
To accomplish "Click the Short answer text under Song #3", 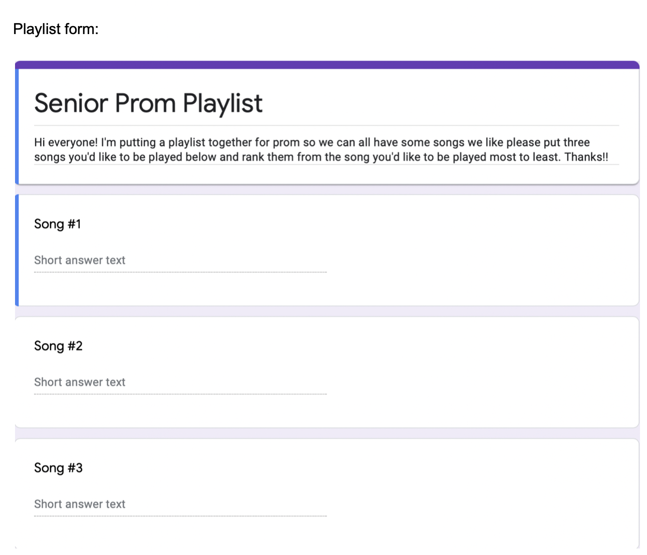I will (x=80, y=504).
